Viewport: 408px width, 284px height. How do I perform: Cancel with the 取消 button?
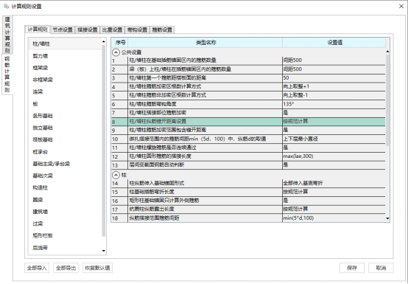coord(381,268)
